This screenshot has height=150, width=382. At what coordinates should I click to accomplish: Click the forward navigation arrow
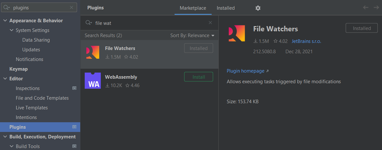pos(376,7)
